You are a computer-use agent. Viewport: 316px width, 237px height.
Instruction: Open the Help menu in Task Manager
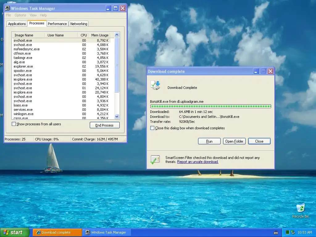tap(43, 15)
